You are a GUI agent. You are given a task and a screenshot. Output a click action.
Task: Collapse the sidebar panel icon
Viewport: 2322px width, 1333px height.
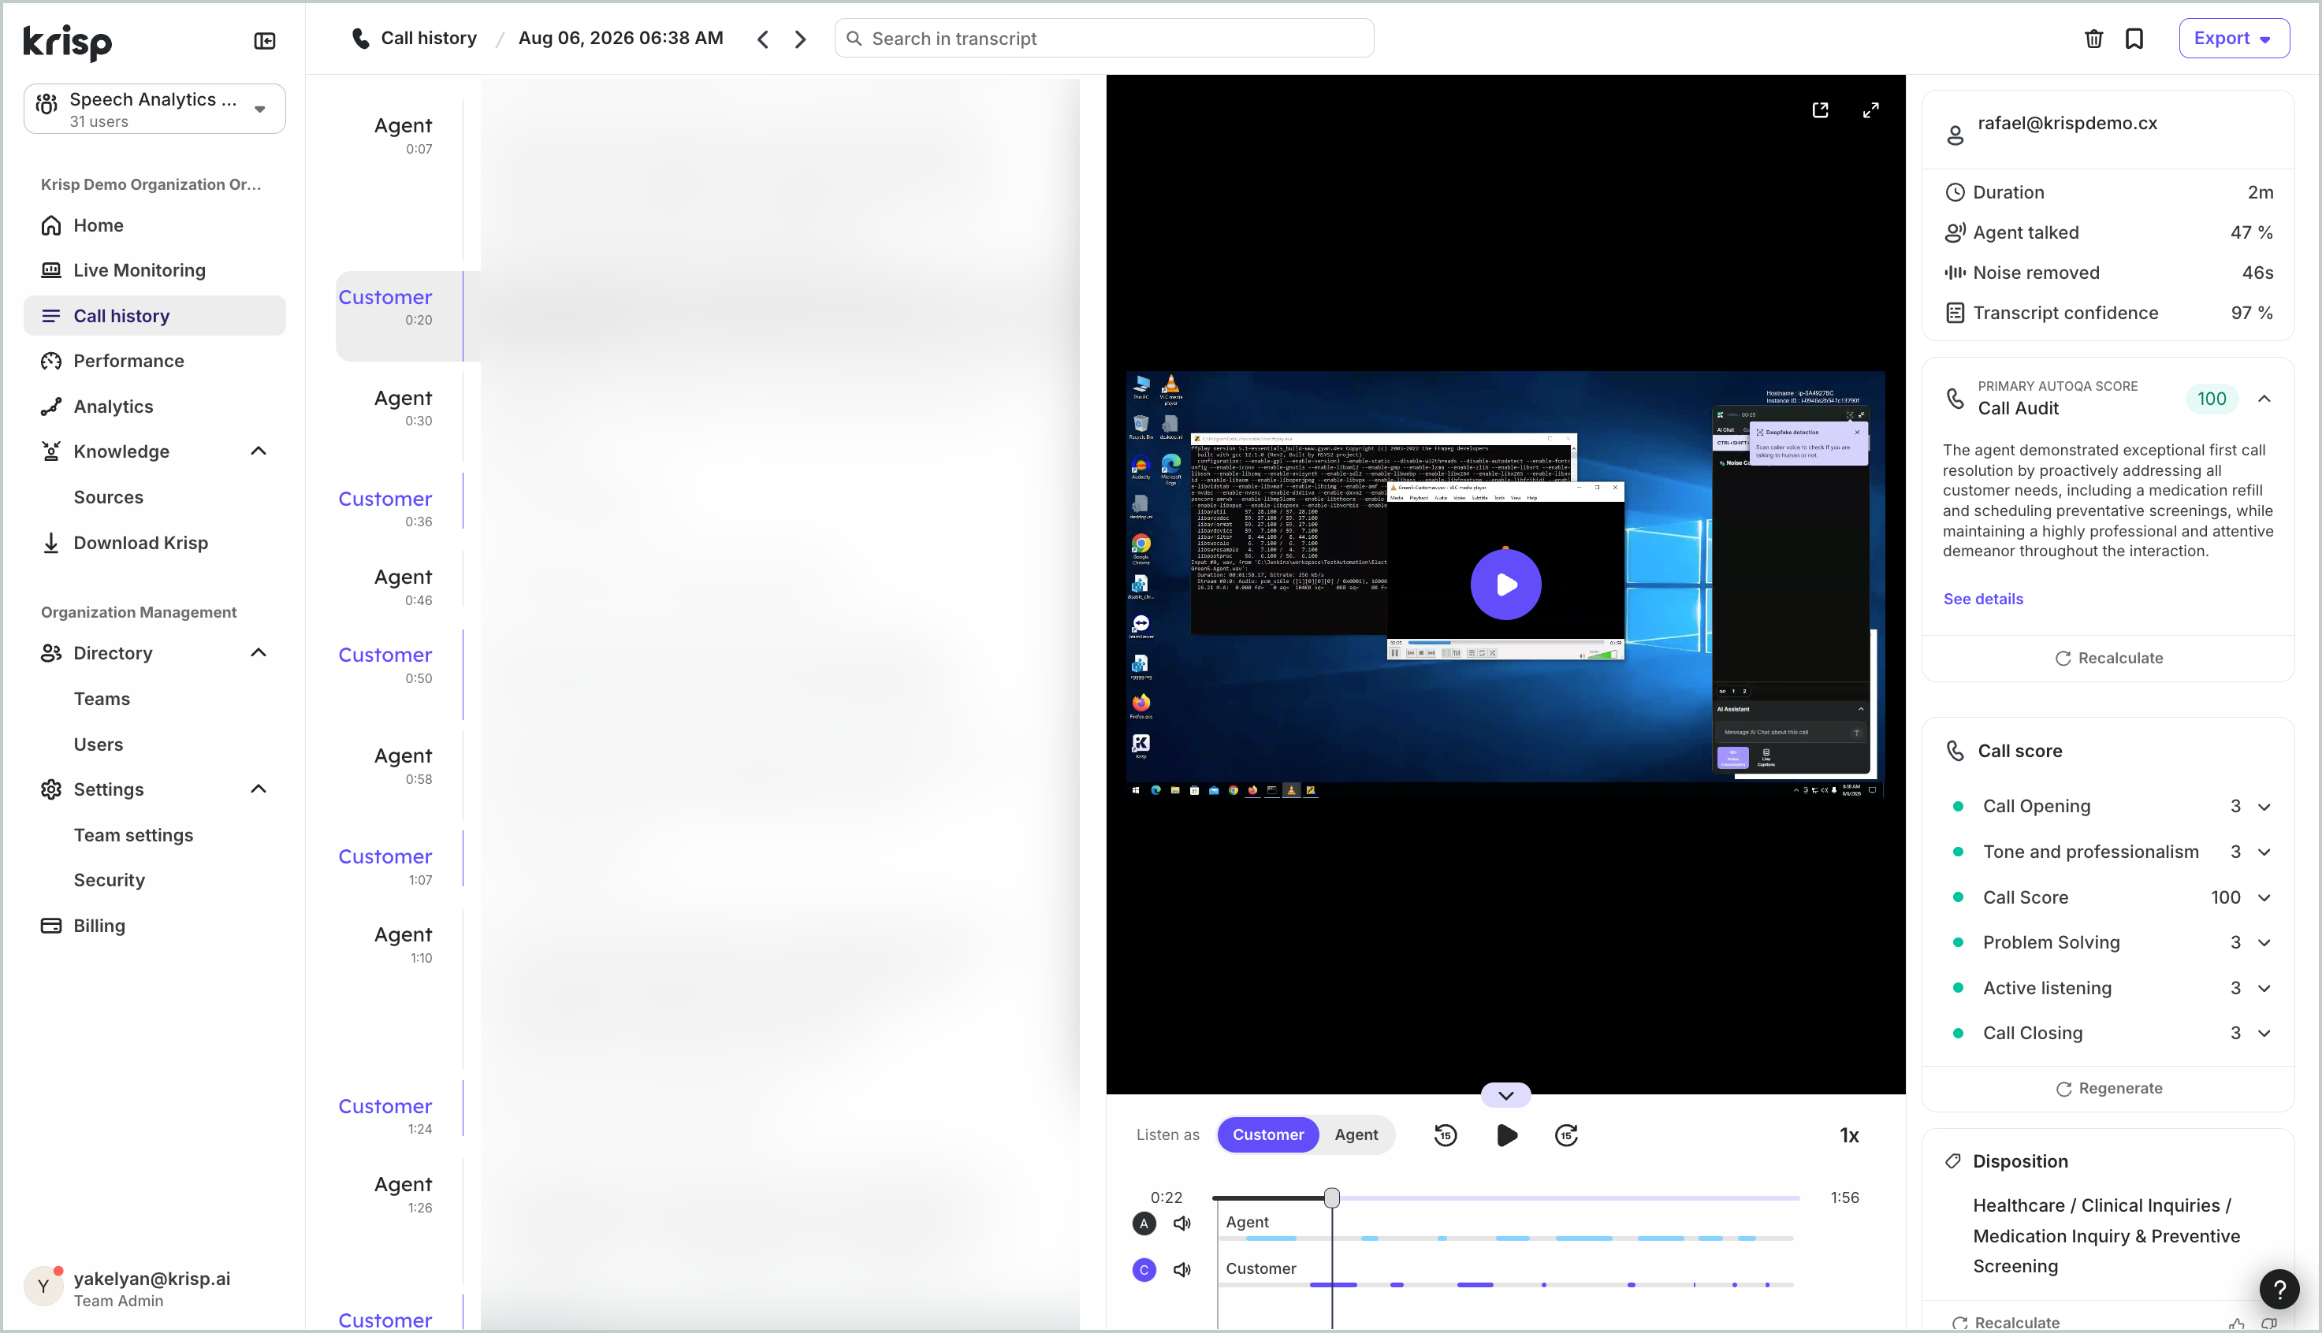tap(265, 40)
